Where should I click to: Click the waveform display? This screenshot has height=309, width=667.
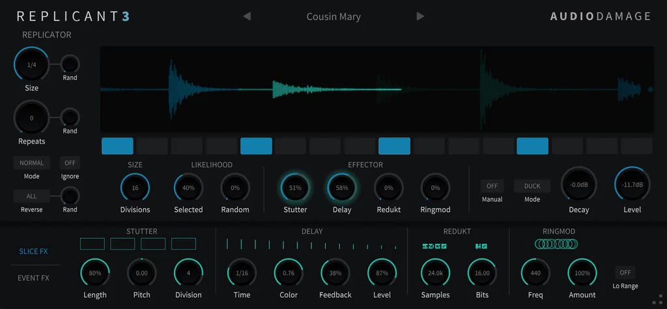click(x=377, y=89)
